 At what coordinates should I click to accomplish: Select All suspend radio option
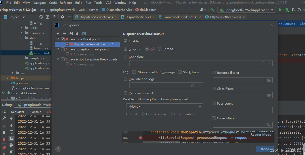[x=147, y=49]
